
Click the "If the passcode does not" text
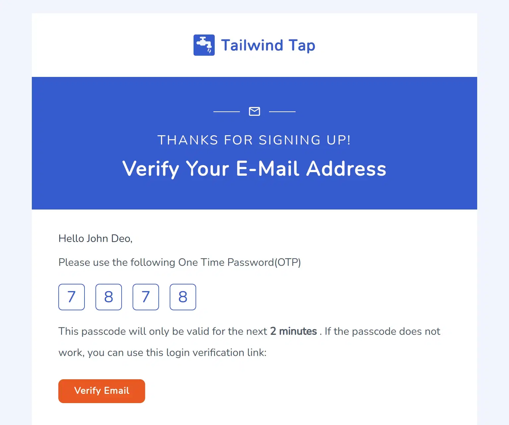point(382,331)
